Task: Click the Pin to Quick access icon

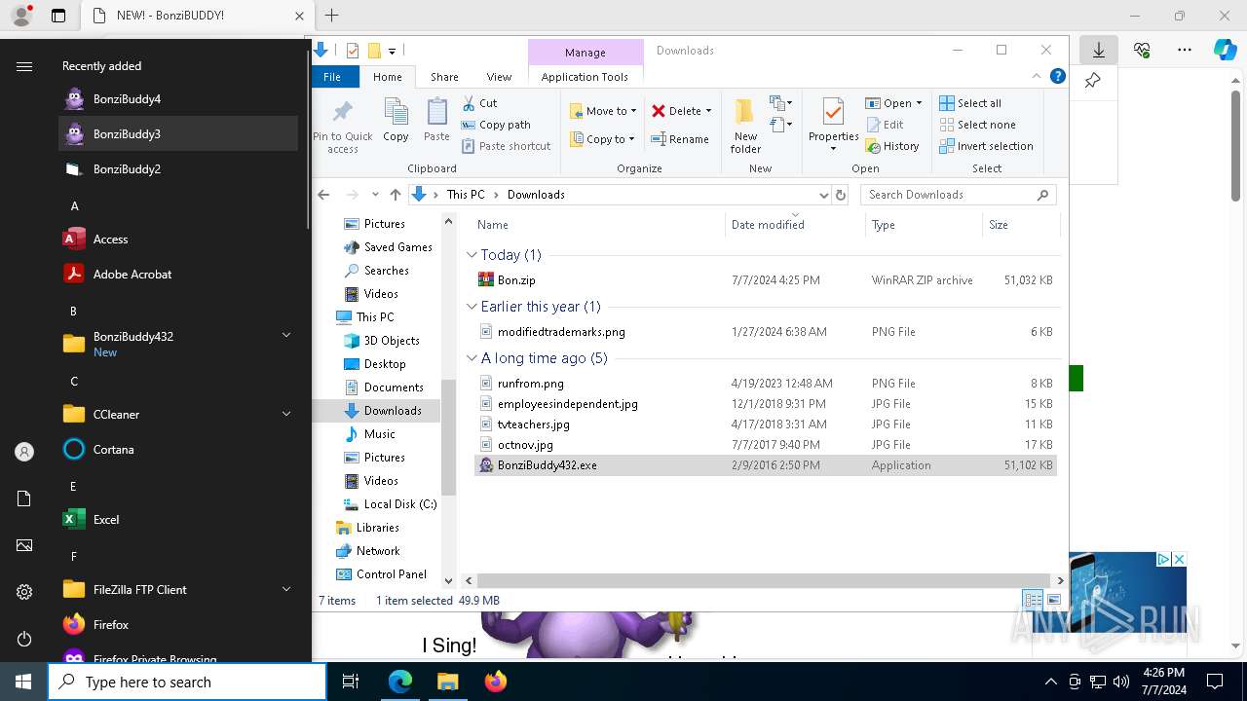Action: 342,112
